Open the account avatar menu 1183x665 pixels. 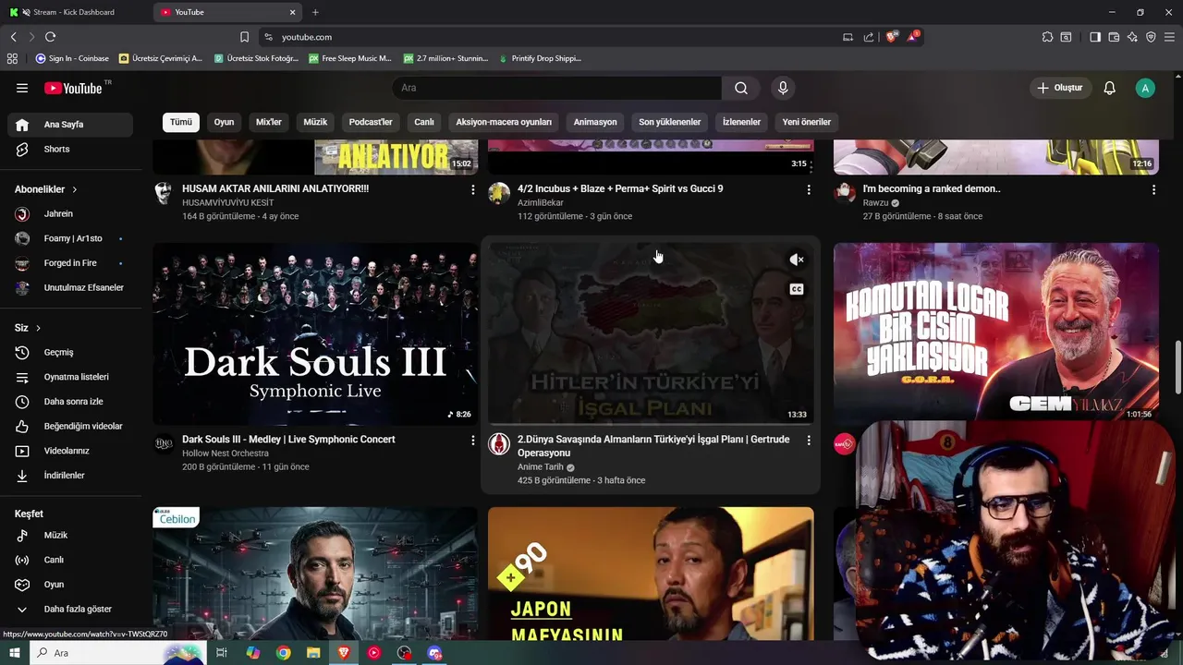coord(1145,88)
